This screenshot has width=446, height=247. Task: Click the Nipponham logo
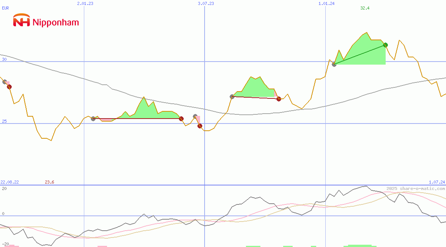click(46, 21)
